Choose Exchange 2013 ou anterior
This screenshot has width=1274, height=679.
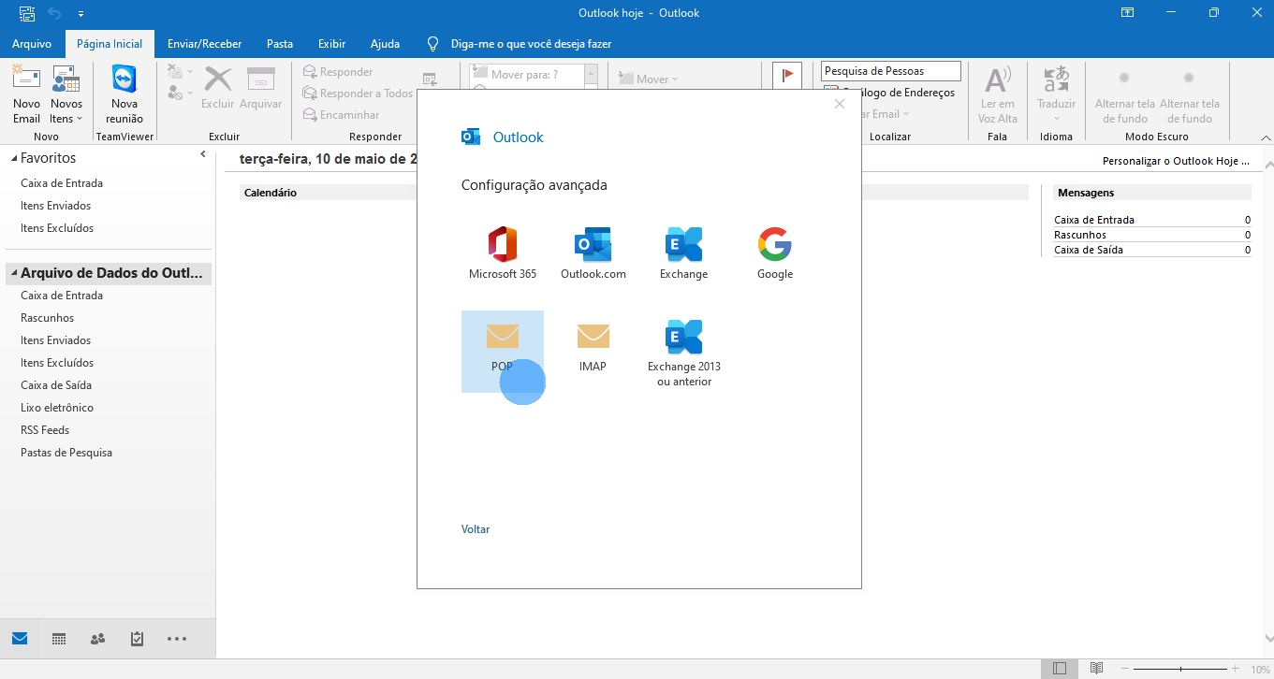pyautogui.click(x=684, y=353)
